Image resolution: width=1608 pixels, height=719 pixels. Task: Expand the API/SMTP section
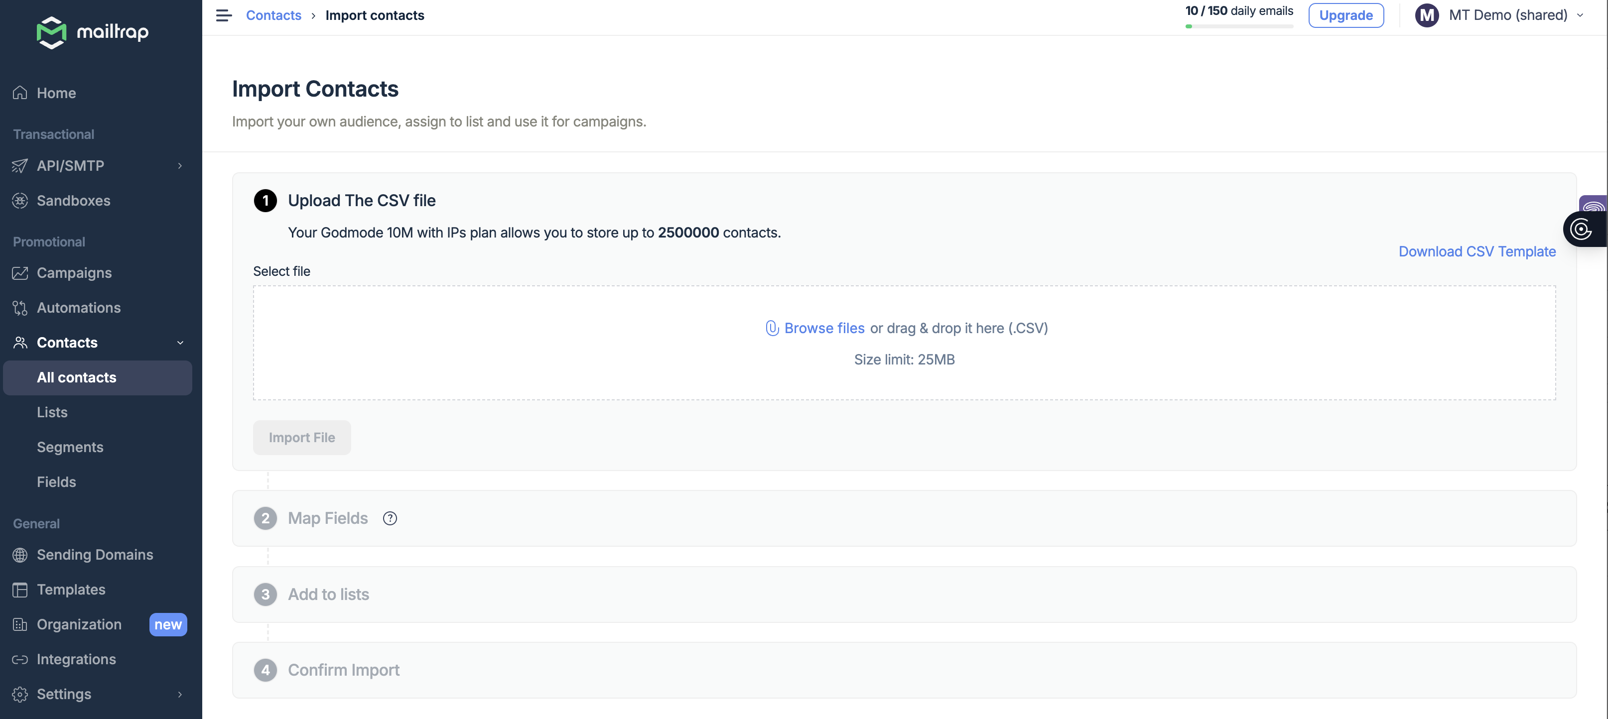(x=180, y=165)
